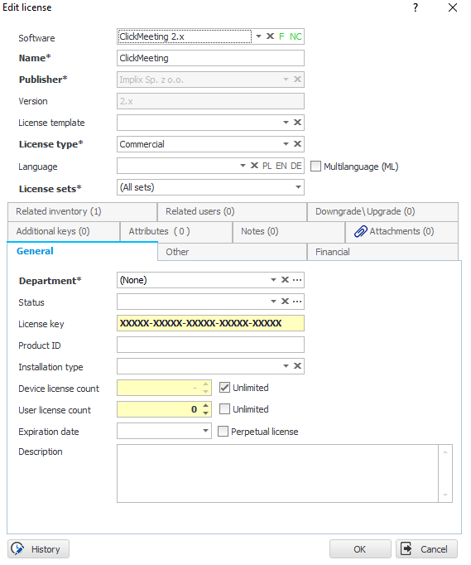Open the License template dropdown

(286, 123)
